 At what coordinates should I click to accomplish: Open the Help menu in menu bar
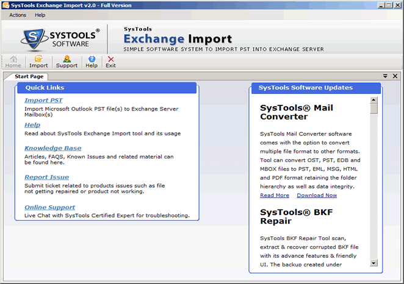[x=40, y=15]
